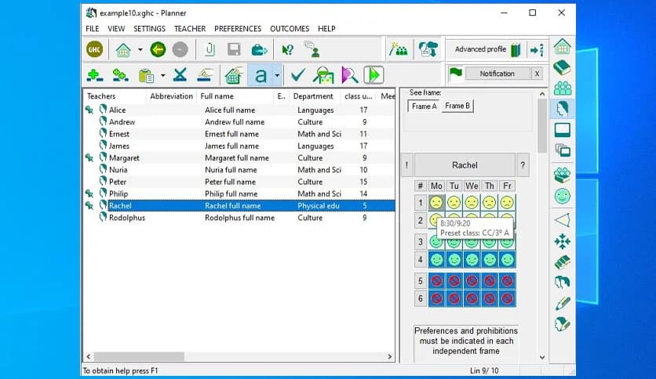This screenshot has width=656, height=379.
Task: Expand the paste clipboard dropdown arrow
Action: pos(163,75)
